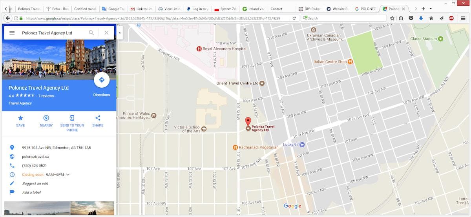Switch to the Ireland Vac tab
The width and height of the screenshot is (471, 217).
(x=254, y=9)
